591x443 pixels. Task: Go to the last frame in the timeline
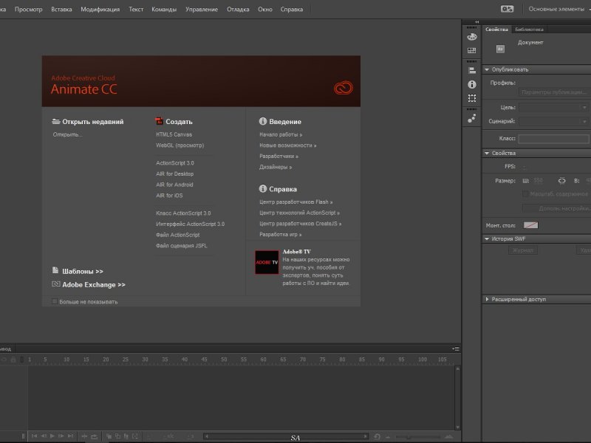70,436
